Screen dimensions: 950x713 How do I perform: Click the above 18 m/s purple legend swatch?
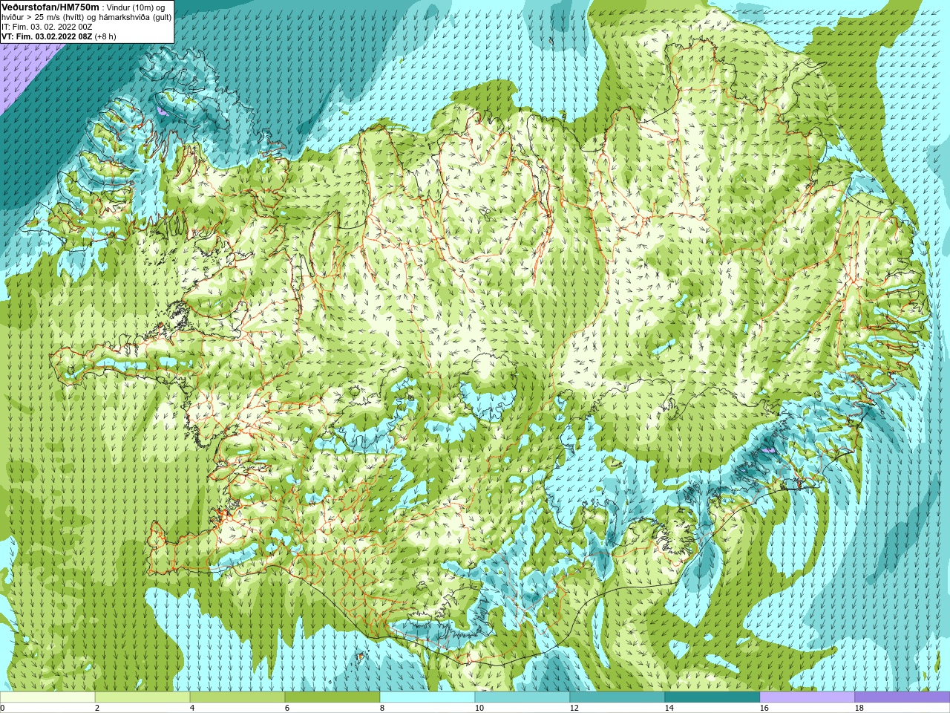pyautogui.click(x=902, y=697)
